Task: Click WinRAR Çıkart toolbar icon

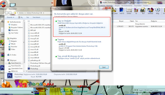Action: pos(114,11)
